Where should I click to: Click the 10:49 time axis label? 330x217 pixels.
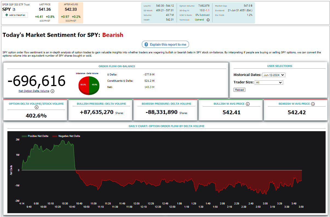tap(79, 204)
